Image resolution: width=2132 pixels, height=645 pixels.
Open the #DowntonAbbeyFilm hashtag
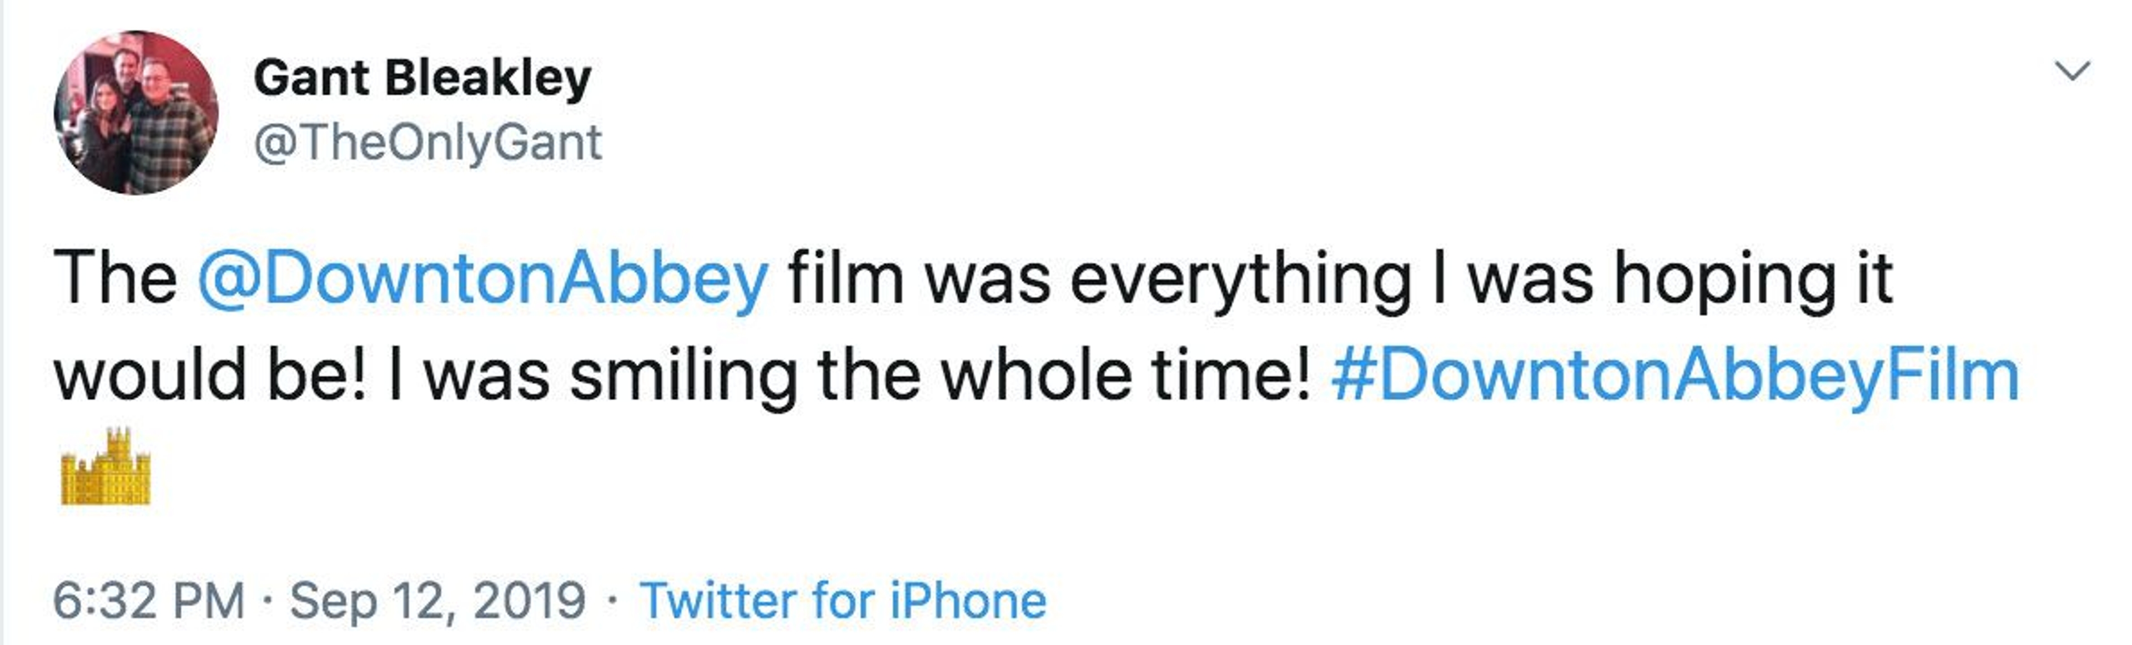point(1675,375)
